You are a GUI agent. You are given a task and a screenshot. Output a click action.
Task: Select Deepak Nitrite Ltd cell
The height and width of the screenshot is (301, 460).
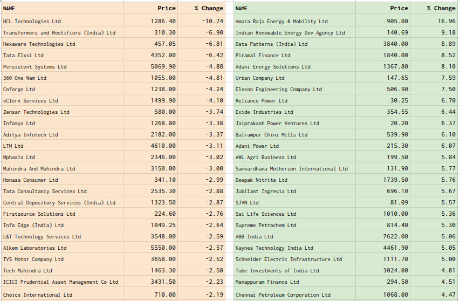pos(294,180)
